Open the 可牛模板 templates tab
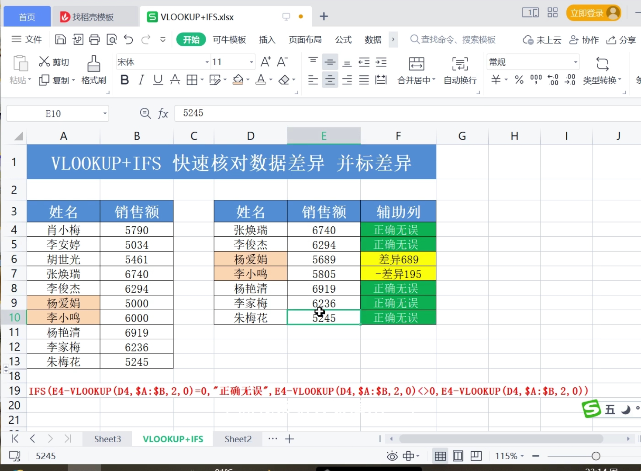The height and width of the screenshot is (471, 641). (229, 40)
